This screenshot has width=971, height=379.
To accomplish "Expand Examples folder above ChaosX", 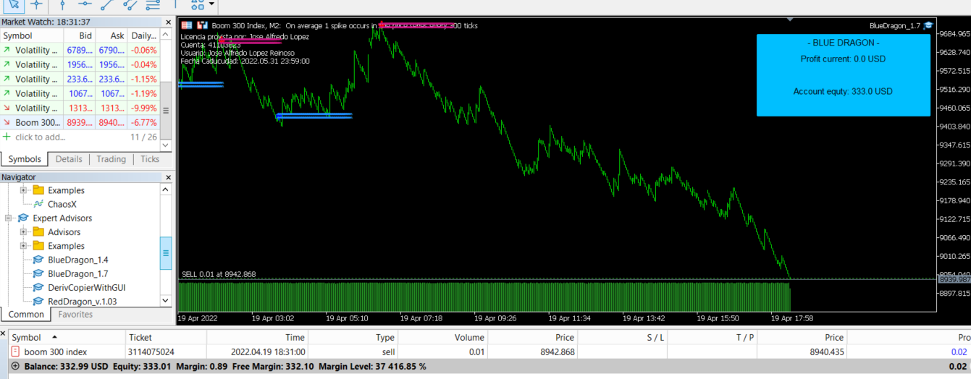I will 23,190.
